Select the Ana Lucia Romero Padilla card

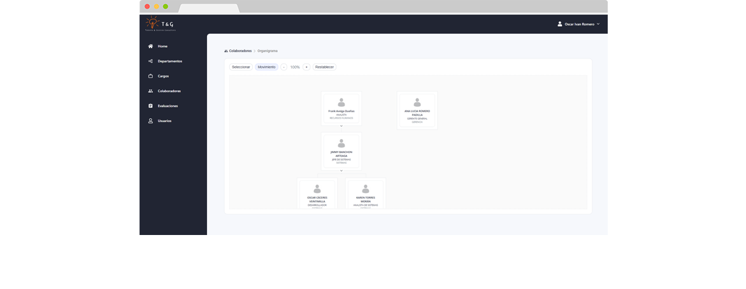(x=417, y=110)
